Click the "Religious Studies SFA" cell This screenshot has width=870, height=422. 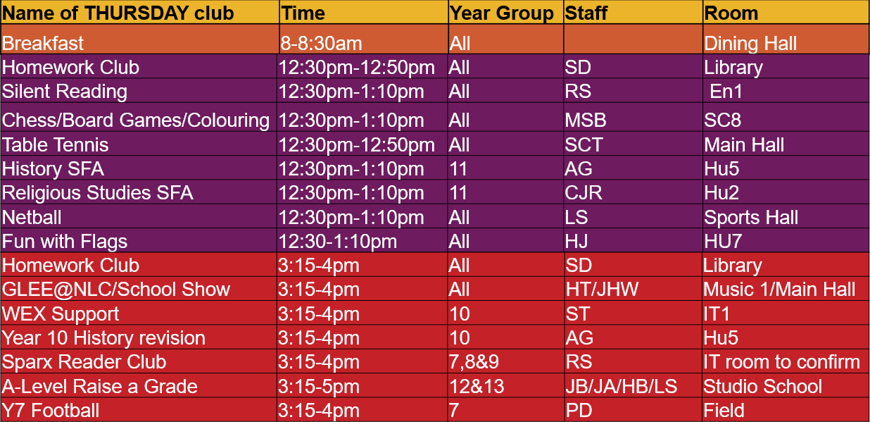(x=97, y=192)
